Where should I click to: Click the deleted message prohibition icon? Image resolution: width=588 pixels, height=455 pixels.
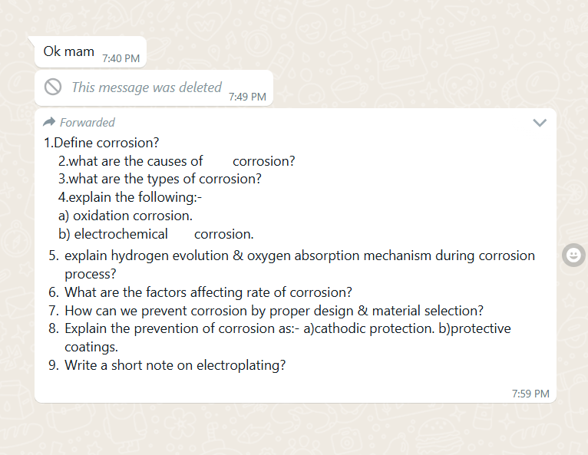pyautogui.click(x=53, y=87)
